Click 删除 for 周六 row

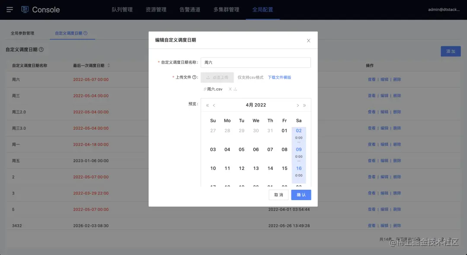coord(397,80)
